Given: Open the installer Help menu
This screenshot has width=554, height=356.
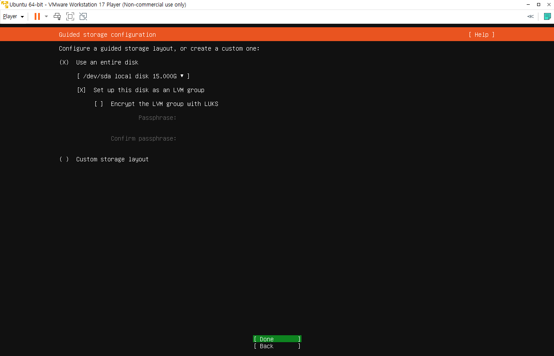Looking at the screenshot, I should tap(481, 35).
